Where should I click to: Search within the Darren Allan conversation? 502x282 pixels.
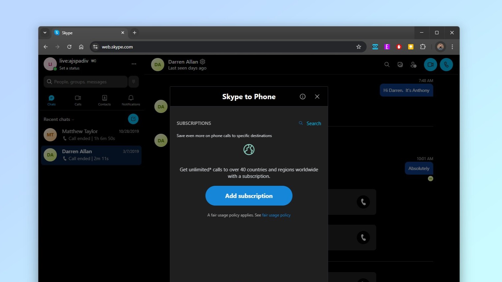click(387, 65)
